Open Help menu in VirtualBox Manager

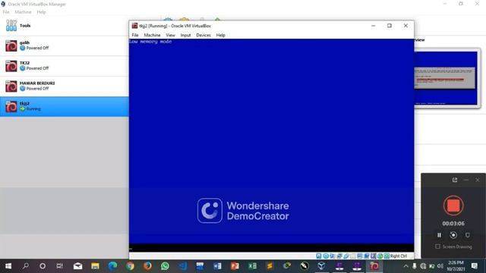tap(41, 12)
